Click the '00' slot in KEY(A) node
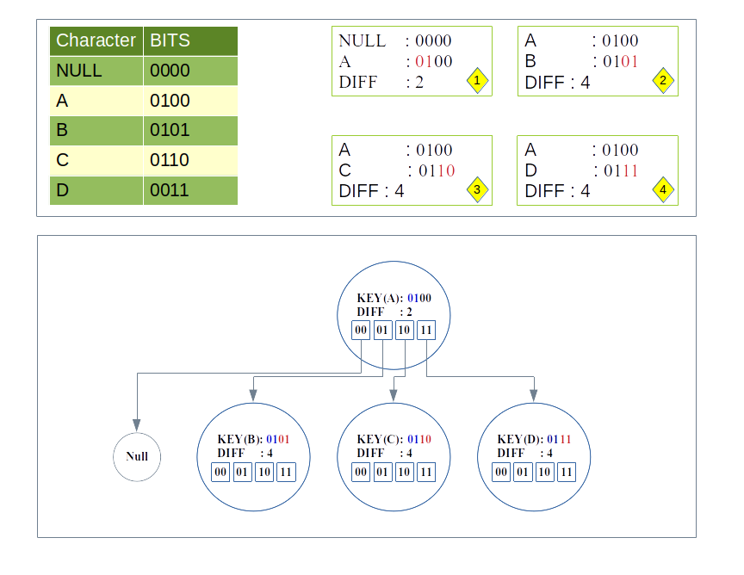The image size is (744, 575). pos(361,331)
